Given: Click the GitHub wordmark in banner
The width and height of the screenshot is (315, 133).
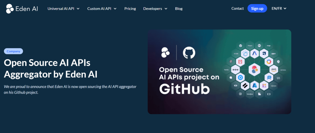Looking at the screenshot, I should (185, 88).
